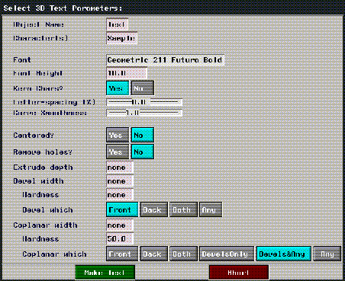Choose Both for Coplanar which
Viewport: 345px width, 281px height.
click(183, 254)
